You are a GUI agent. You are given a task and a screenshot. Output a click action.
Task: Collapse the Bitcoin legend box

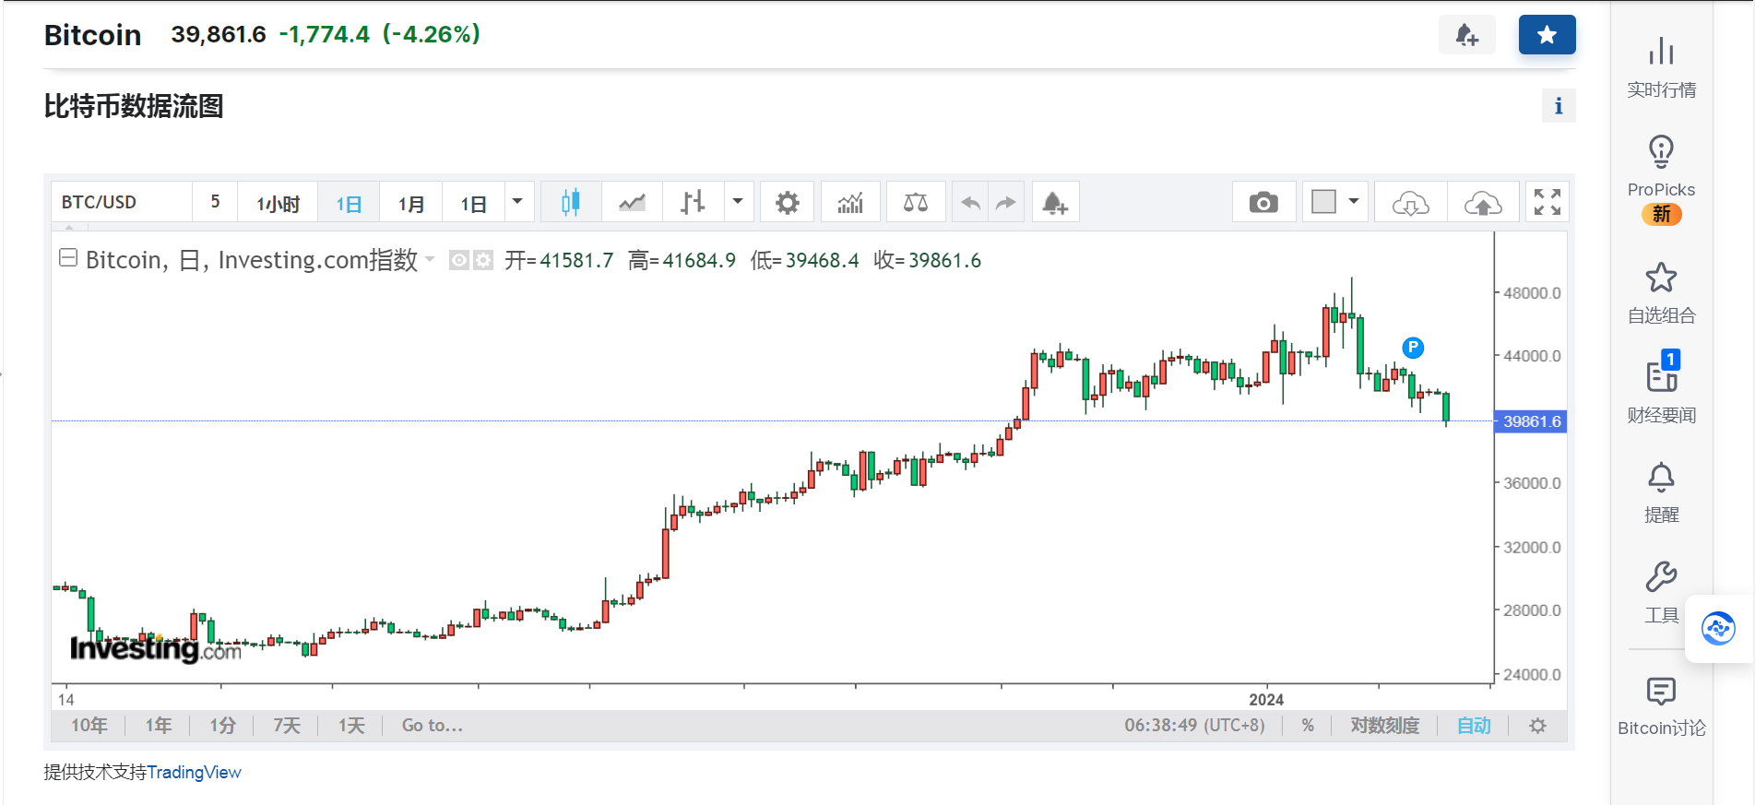pos(68,258)
